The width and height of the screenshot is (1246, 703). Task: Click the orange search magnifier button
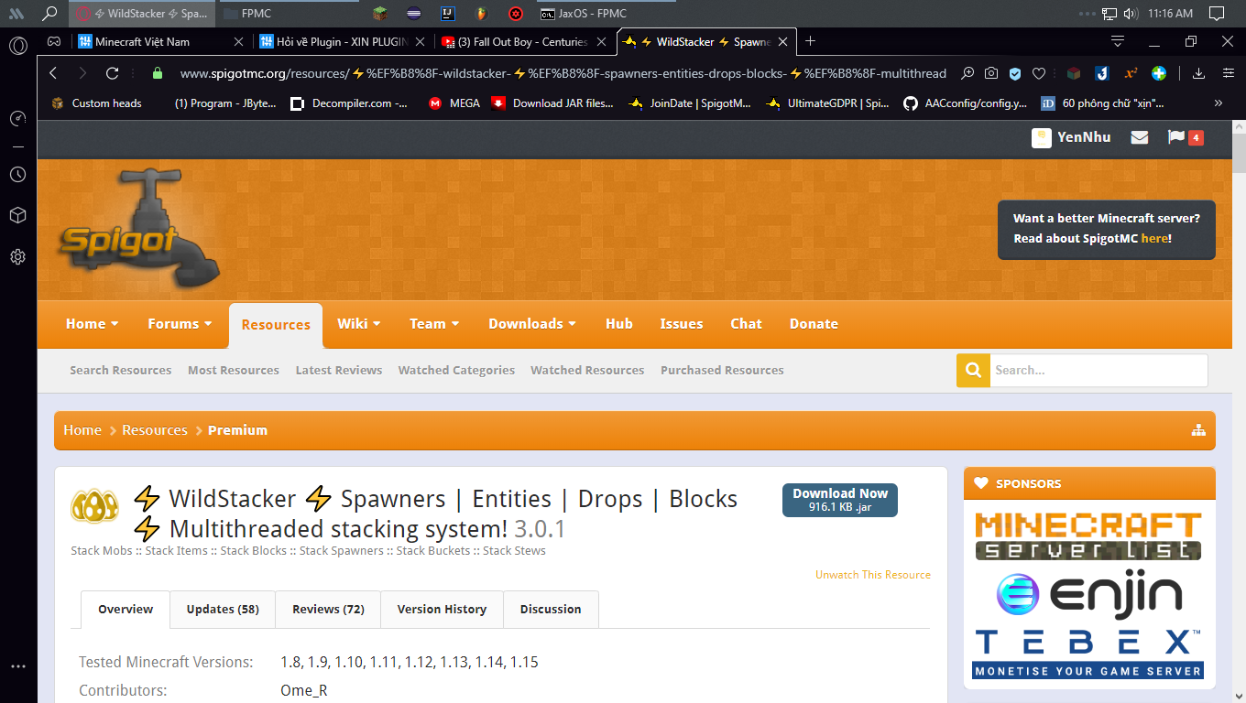click(973, 370)
